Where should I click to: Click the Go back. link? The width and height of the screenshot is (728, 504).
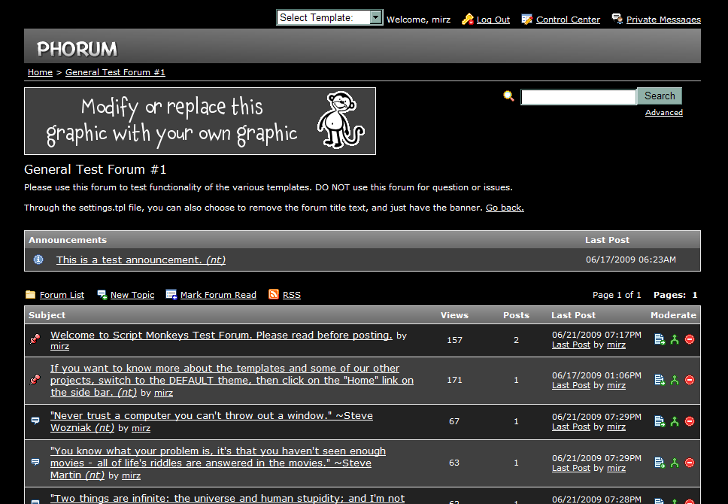[x=505, y=208]
